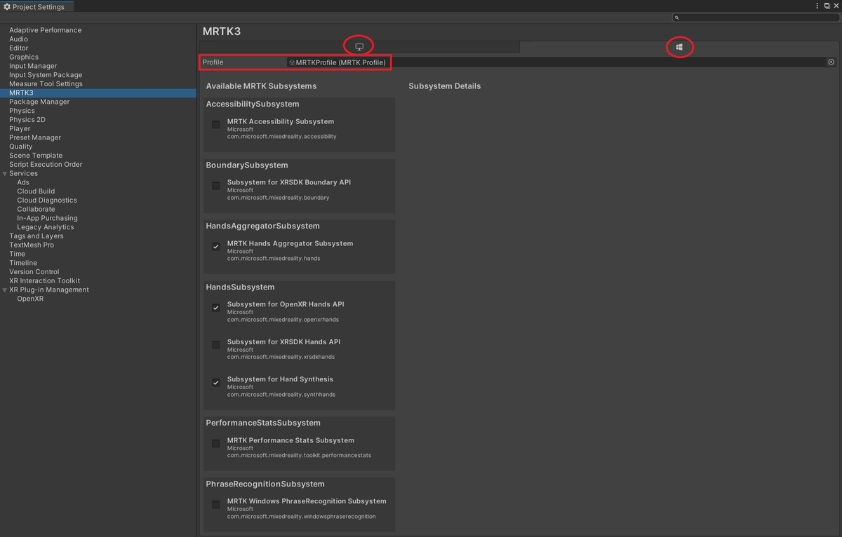Open Tags and Layers settings
Viewport: 842px width, 537px height.
coord(36,236)
